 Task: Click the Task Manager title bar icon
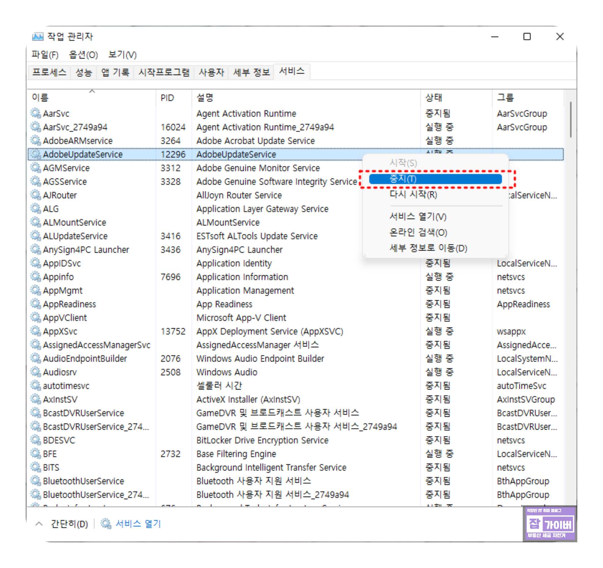click(x=38, y=37)
